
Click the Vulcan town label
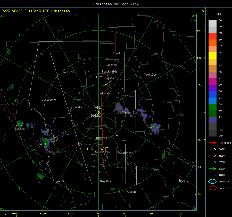click(x=131, y=192)
